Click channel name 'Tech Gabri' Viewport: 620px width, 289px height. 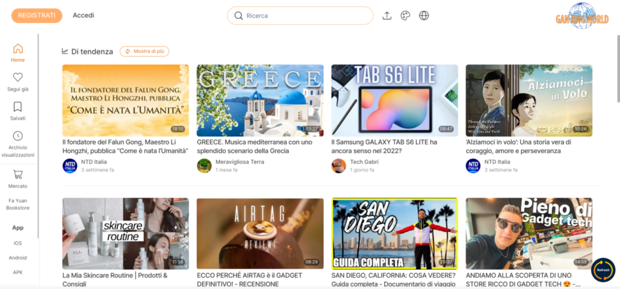coord(363,162)
